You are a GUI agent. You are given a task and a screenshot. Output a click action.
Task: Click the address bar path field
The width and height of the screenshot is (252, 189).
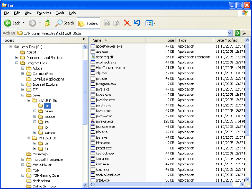pos(122,33)
